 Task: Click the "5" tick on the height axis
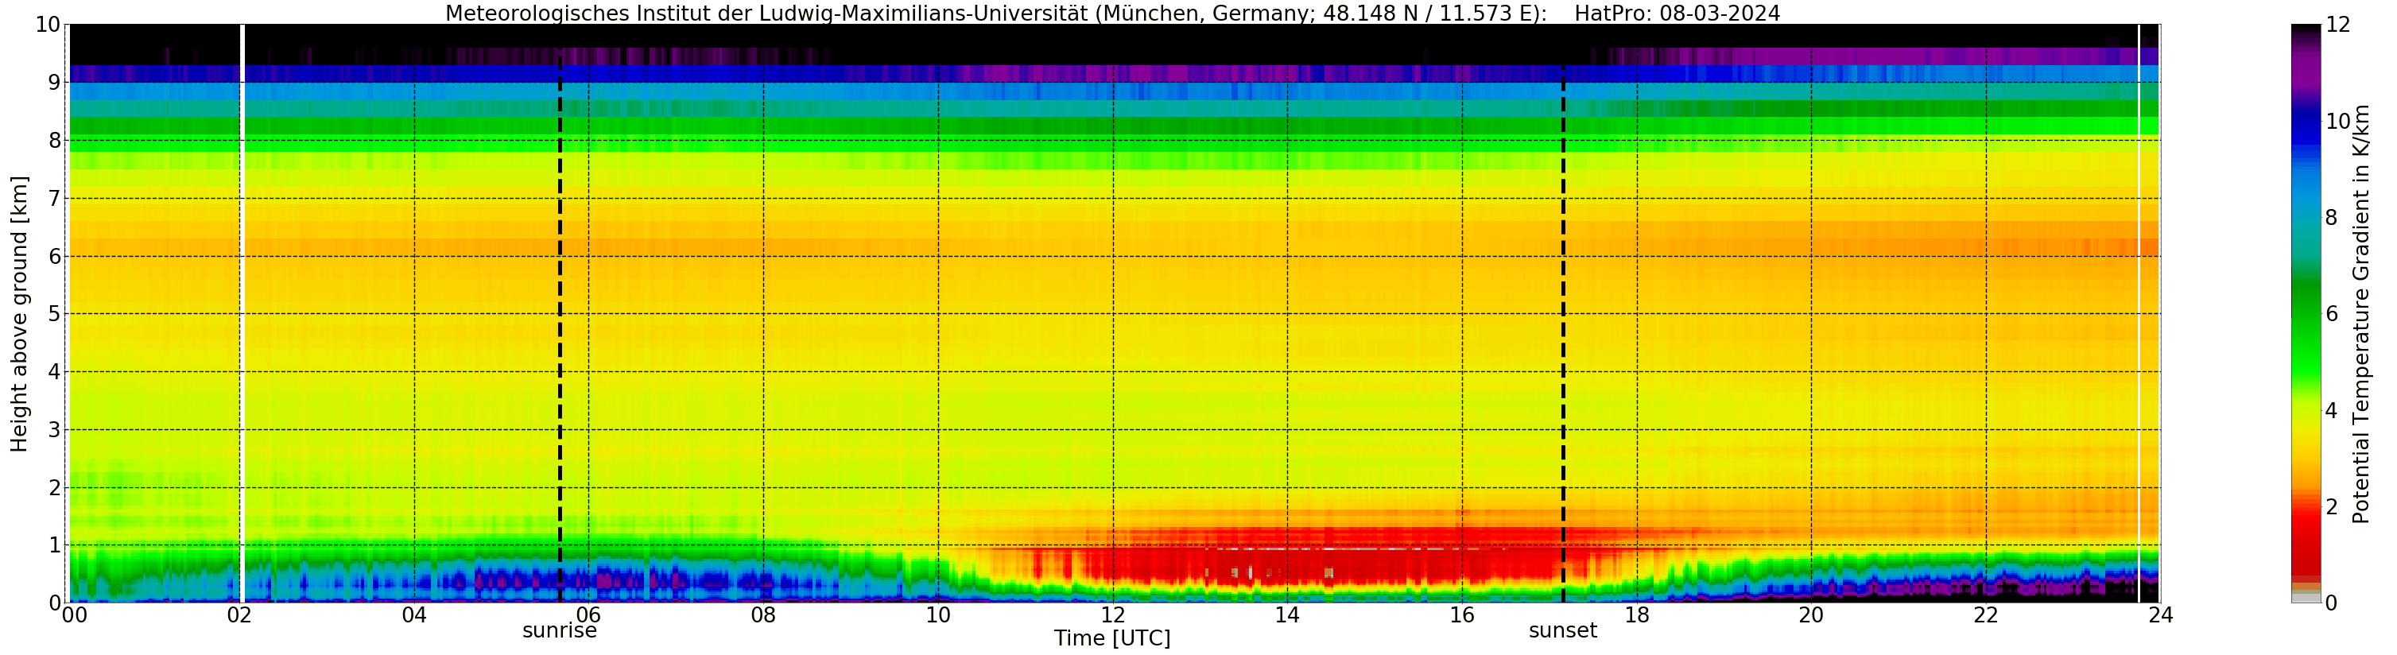click(54, 313)
